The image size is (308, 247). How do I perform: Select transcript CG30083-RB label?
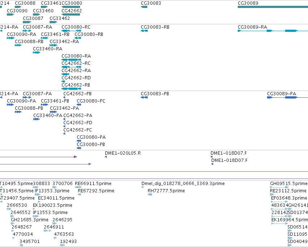(x=155, y=27)
